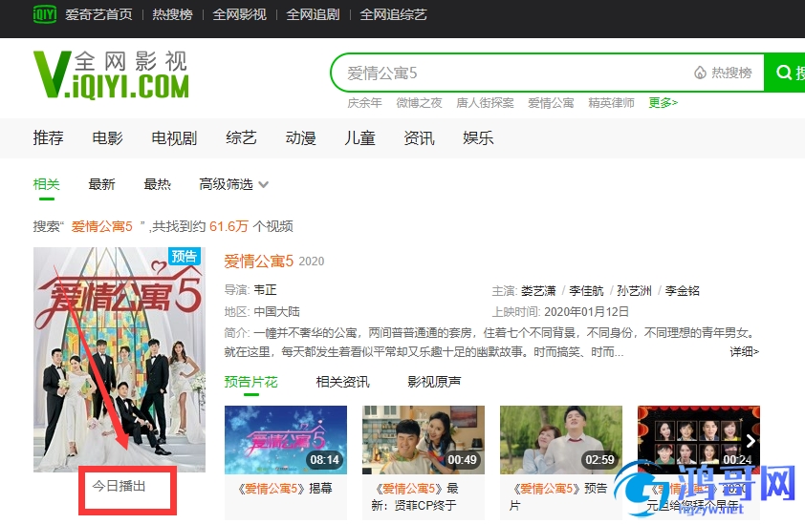Switch to 预告片花 tab

[250, 382]
